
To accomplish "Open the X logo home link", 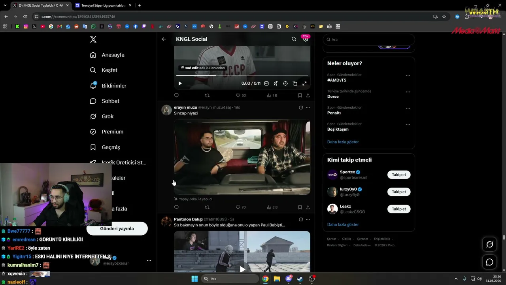I will click(x=93, y=39).
